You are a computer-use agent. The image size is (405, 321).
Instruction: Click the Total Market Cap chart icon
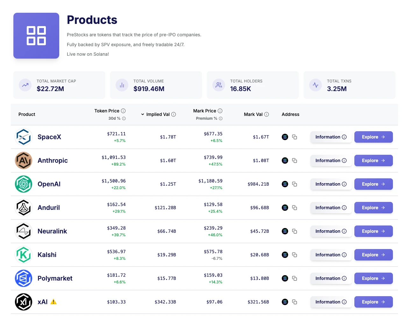pos(25,85)
